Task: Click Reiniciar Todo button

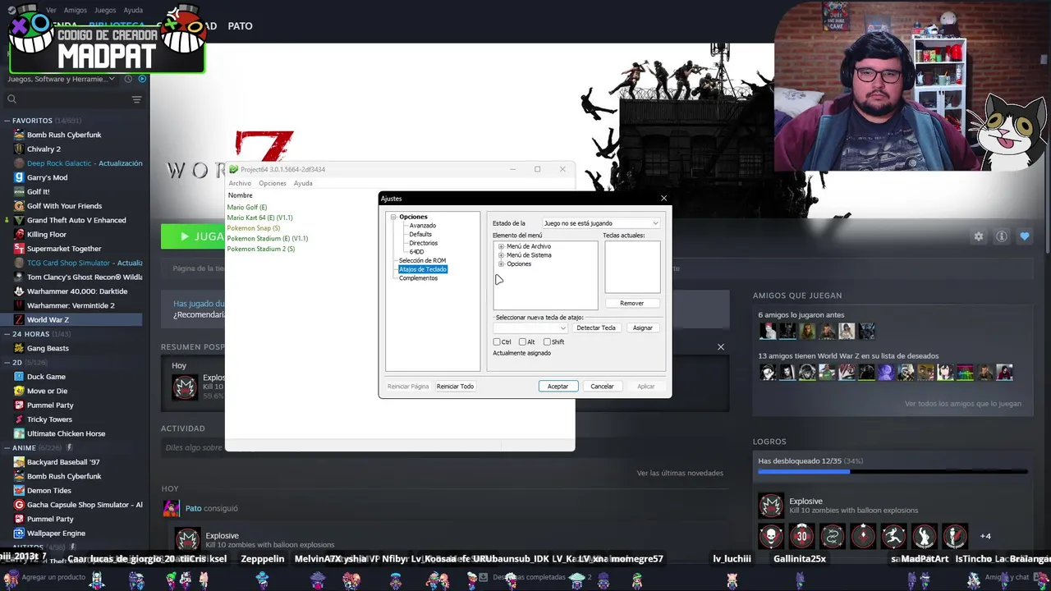Action: click(455, 387)
